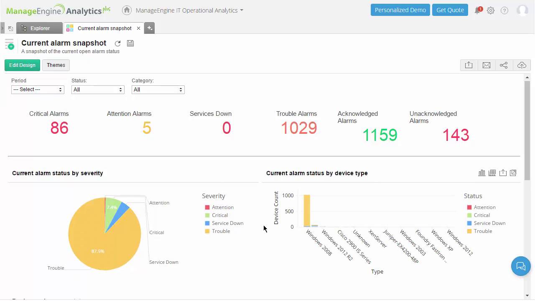The width and height of the screenshot is (535, 301).
Task: Open the ManageEngine IT Operational Analytics menu
Action: pos(187,10)
